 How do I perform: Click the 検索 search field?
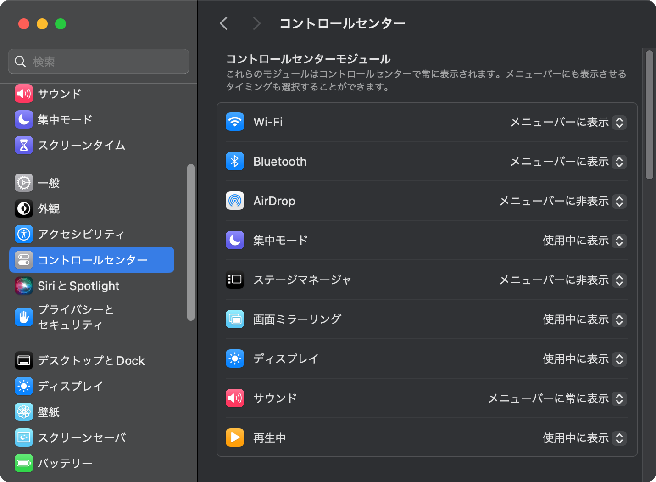98,62
